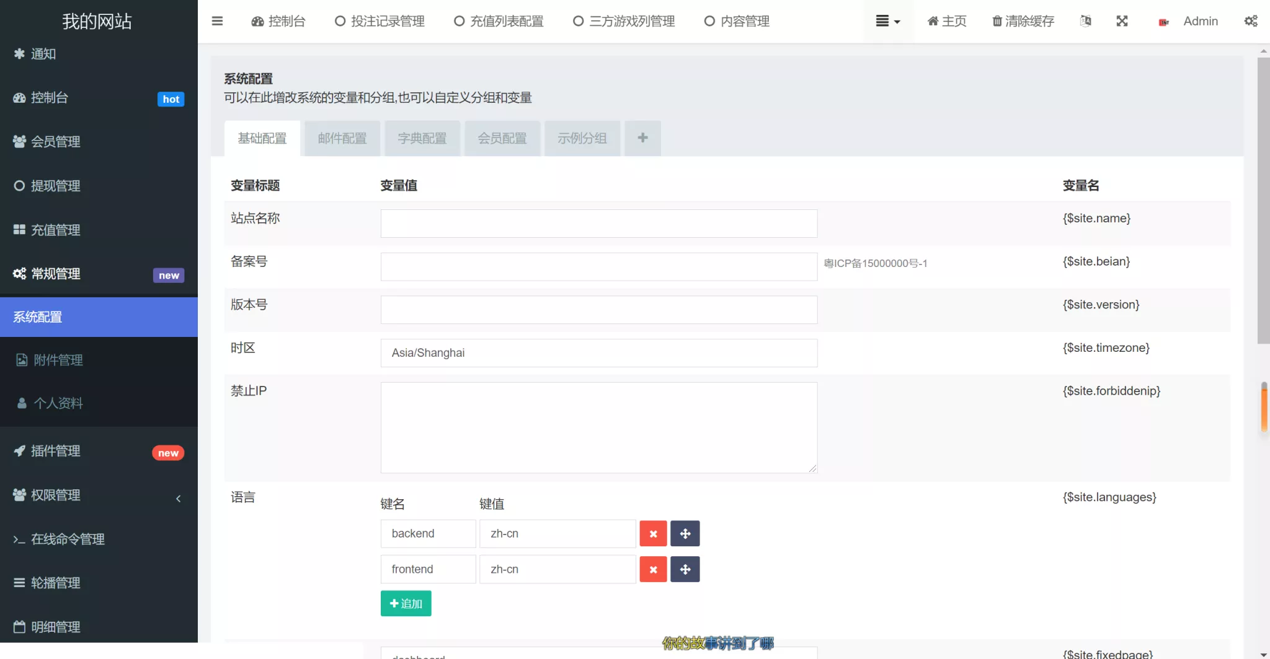This screenshot has height=659, width=1270.
Task: Open the settings gears icon at top right
Action: click(x=1251, y=20)
